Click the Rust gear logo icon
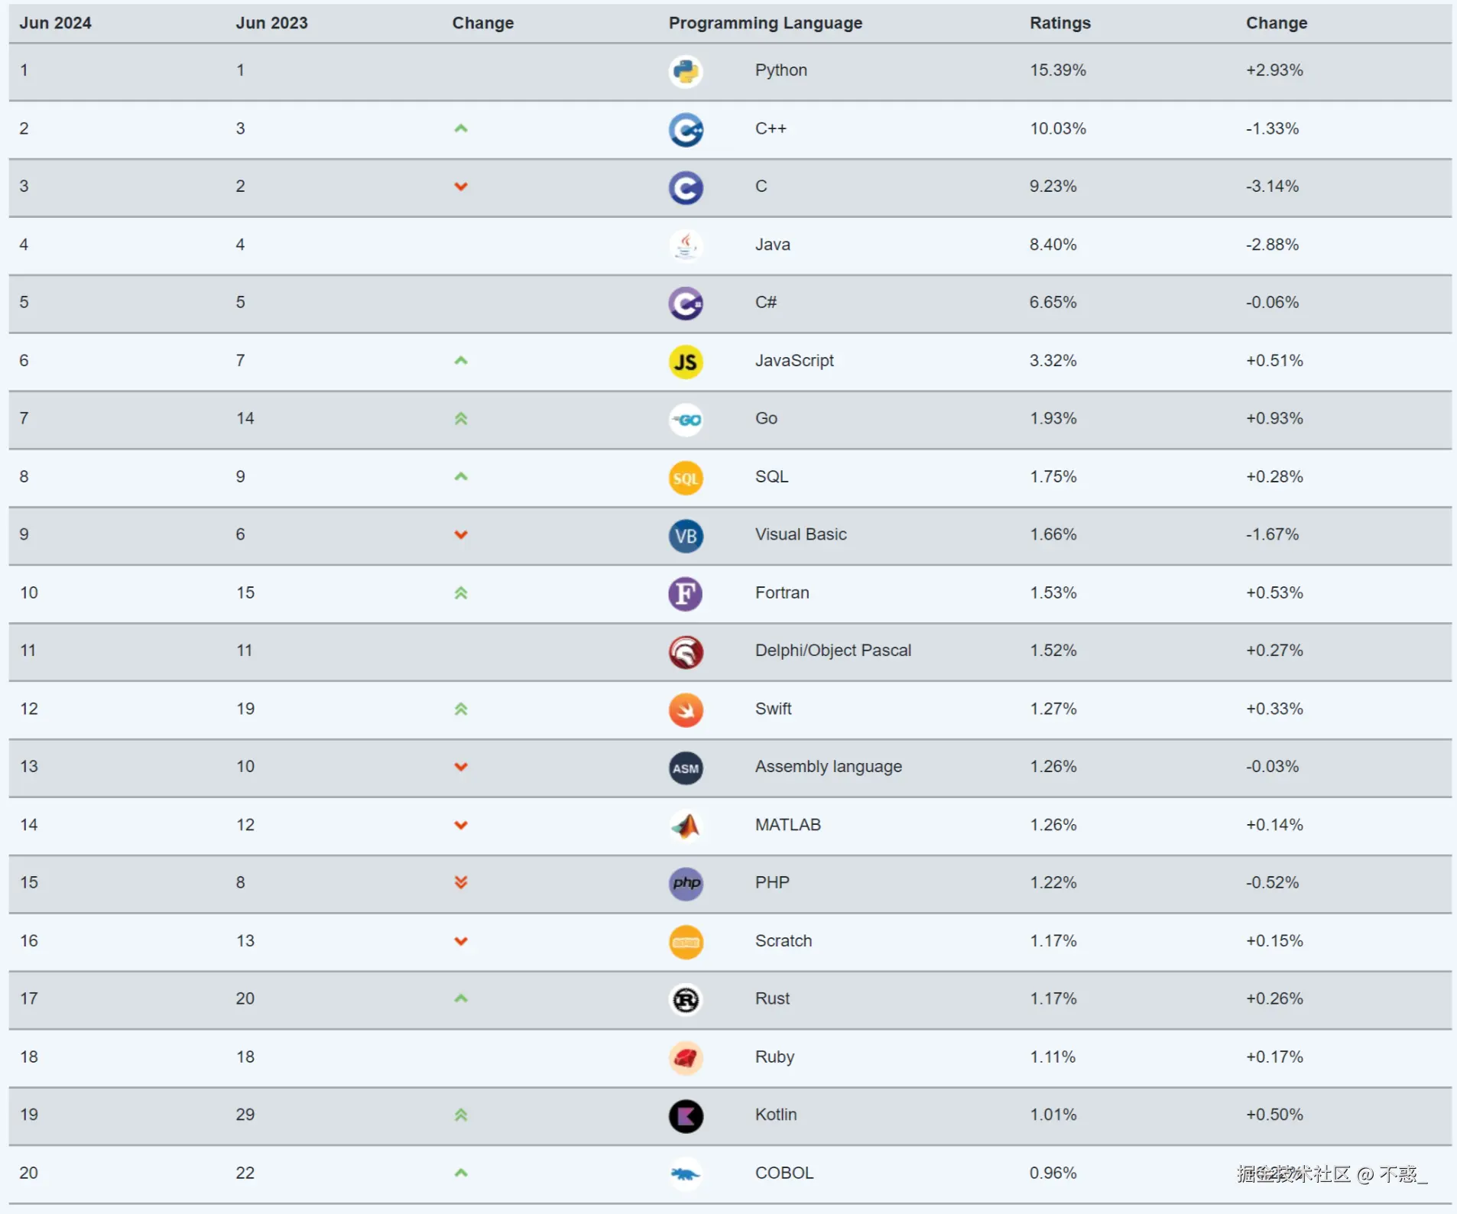1457x1214 pixels. (x=685, y=999)
